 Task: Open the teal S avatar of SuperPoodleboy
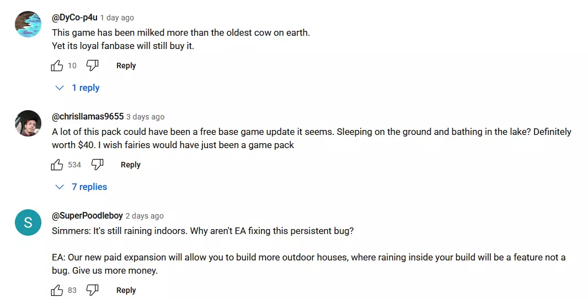(28, 222)
